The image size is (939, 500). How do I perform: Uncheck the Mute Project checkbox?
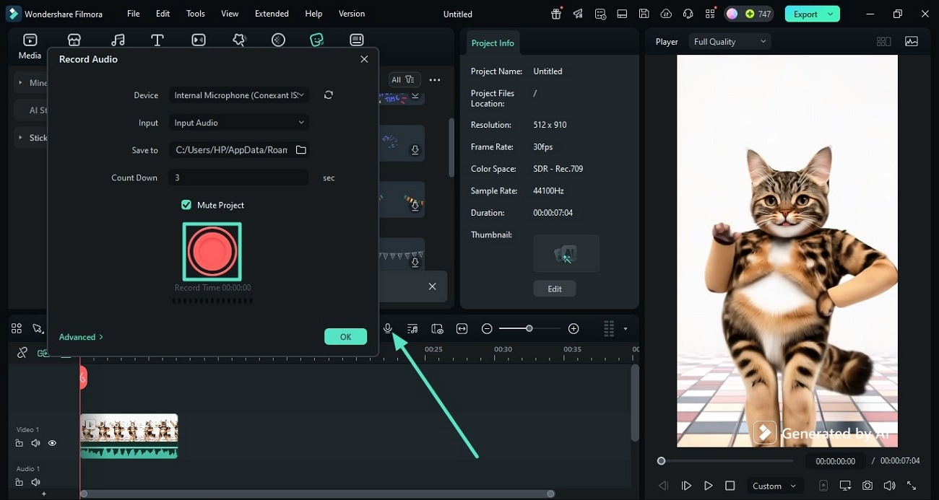(x=186, y=205)
